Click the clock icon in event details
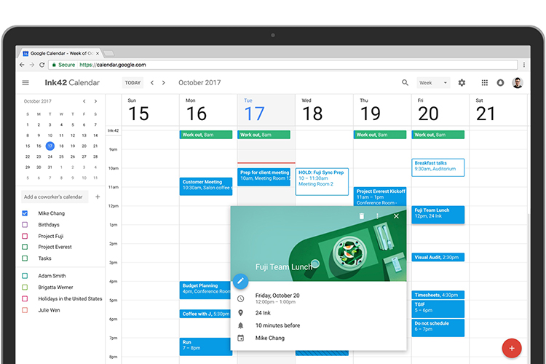 (x=241, y=298)
